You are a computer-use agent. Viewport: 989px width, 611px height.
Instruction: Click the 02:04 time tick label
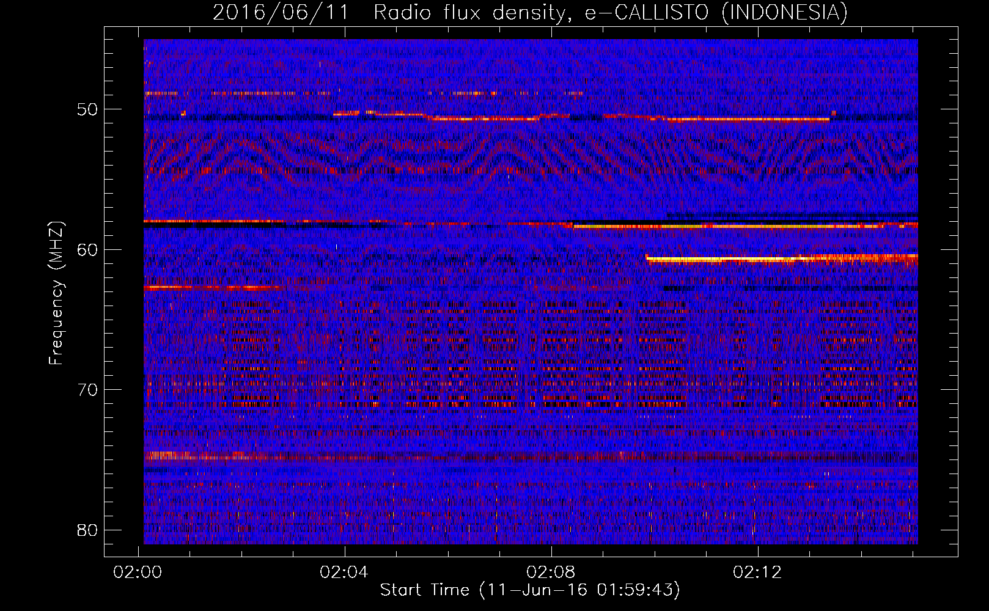[345, 573]
